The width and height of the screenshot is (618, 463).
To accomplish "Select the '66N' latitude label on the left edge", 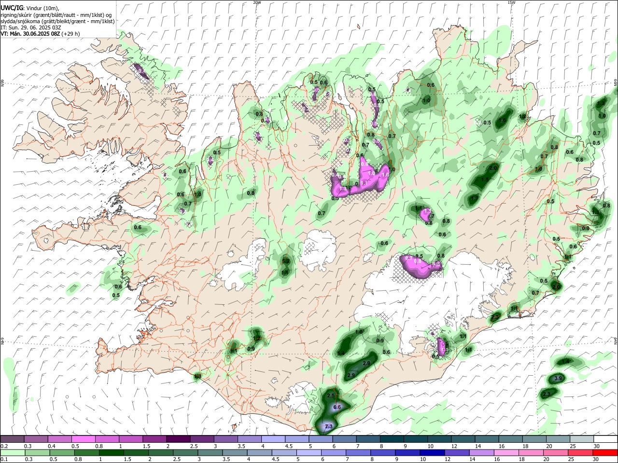I will point(2,83).
